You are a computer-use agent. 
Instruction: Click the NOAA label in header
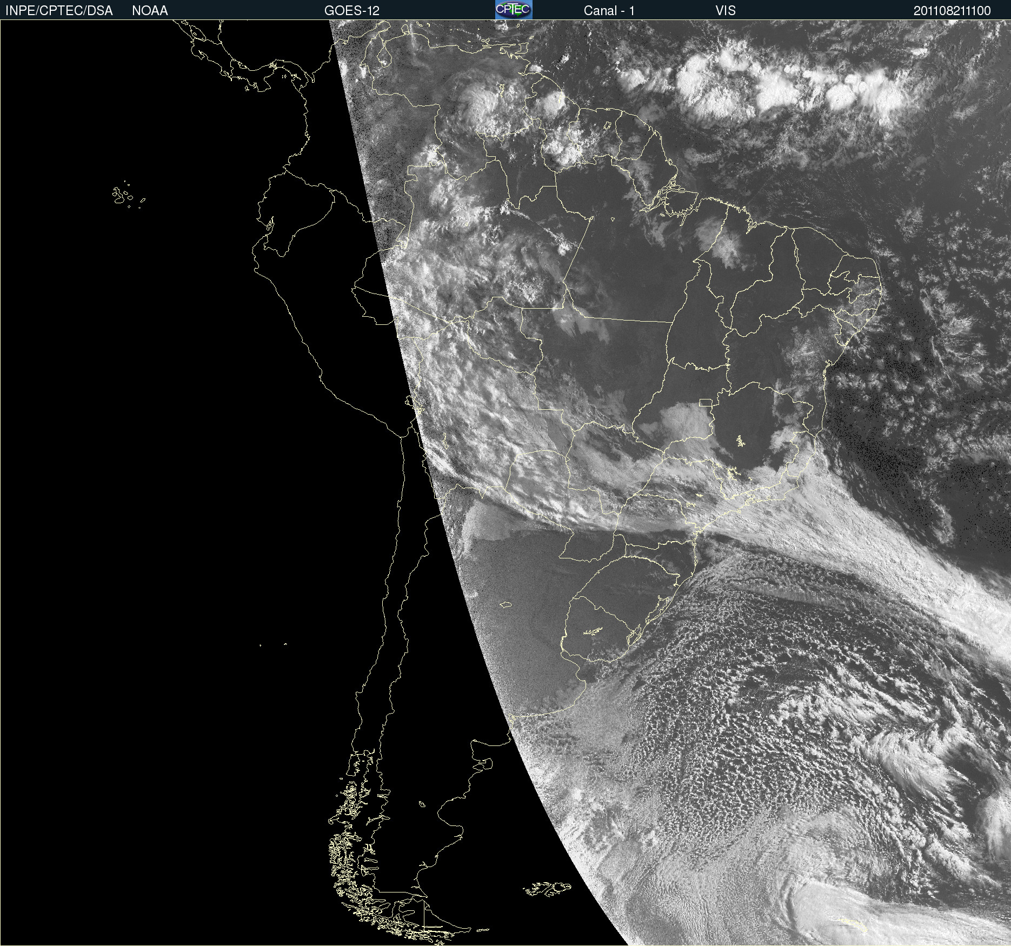[150, 11]
